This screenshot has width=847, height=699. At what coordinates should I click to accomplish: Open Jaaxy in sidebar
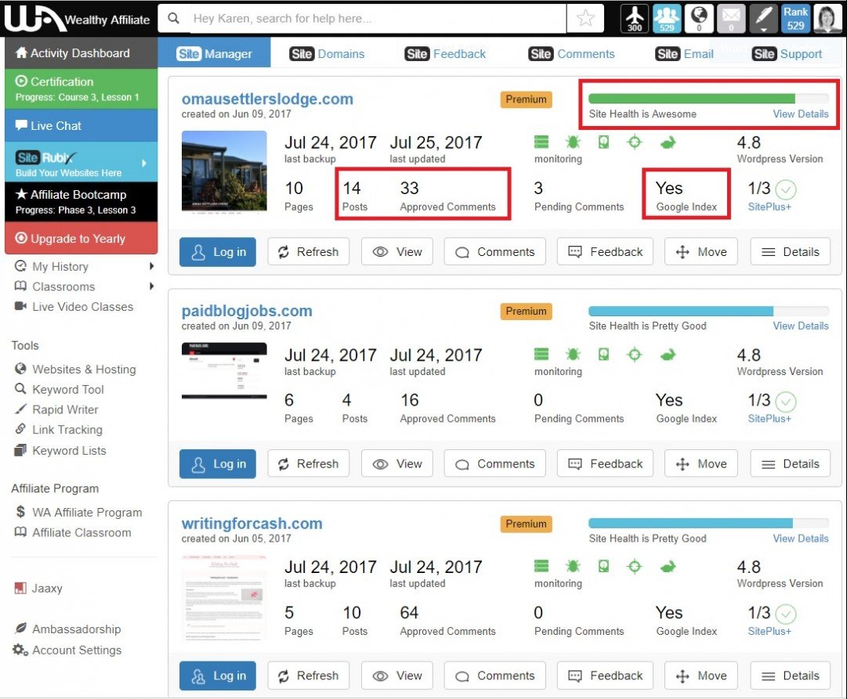38,588
